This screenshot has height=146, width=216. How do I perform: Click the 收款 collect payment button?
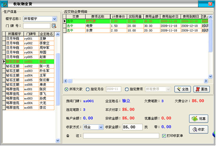point(198,129)
